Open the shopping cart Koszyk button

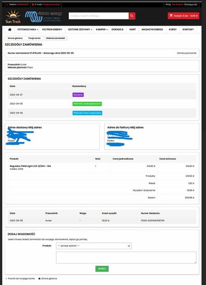coord(183,16)
